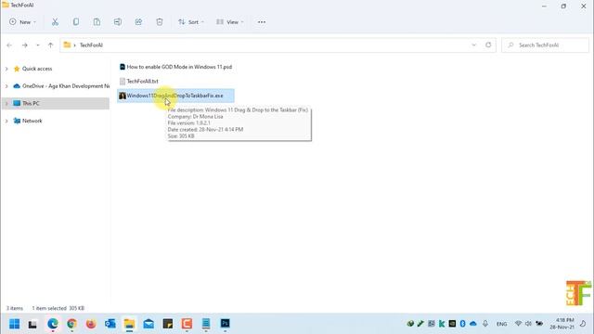Expand the address bar history dropdown

tap(473, 45)
